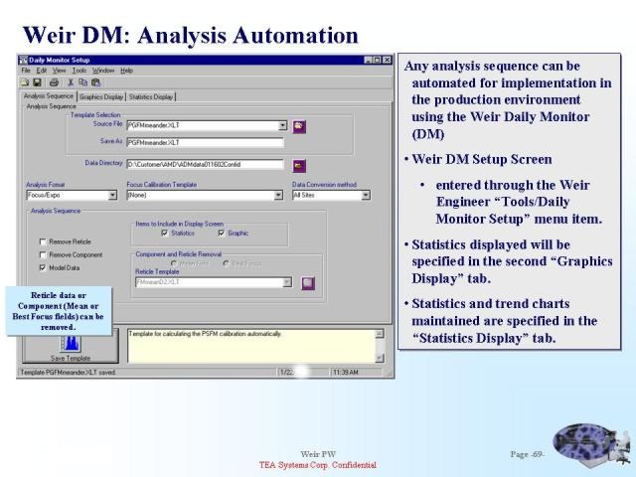Uncheck the Statistics display checkbox
This screenshot has height=477, width=636.
[x=165, y=234]
